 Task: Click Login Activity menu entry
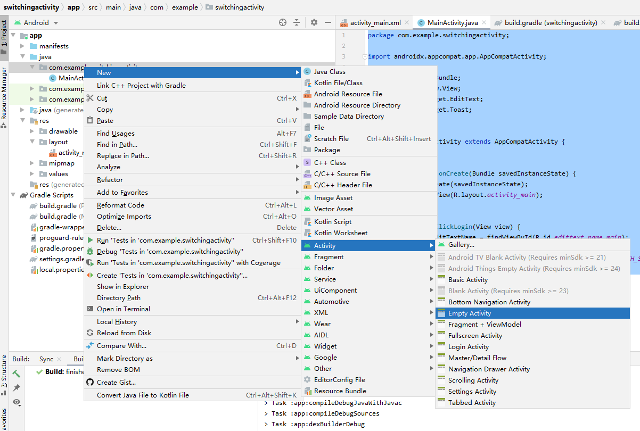pyautogui.click(x=468, y=346)
